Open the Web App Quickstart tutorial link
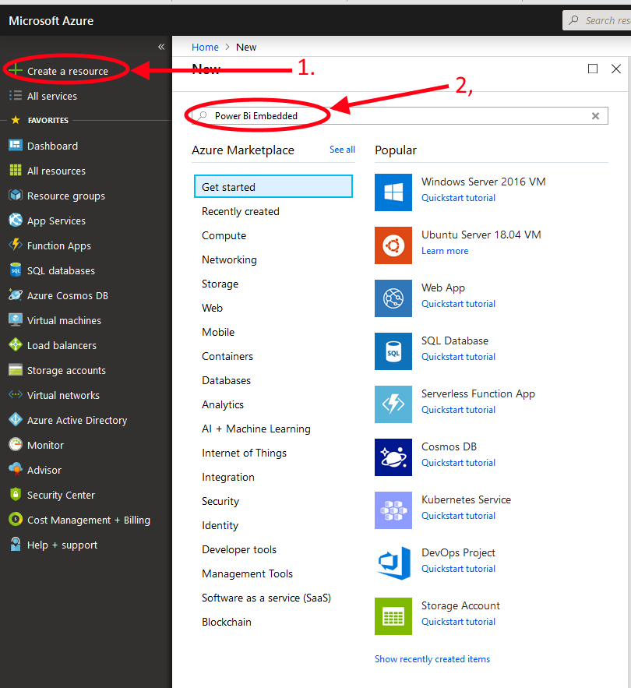The image size is (631, 688). tap(458, 304)
